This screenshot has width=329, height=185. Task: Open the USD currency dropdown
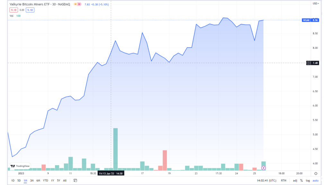(316, 3)
